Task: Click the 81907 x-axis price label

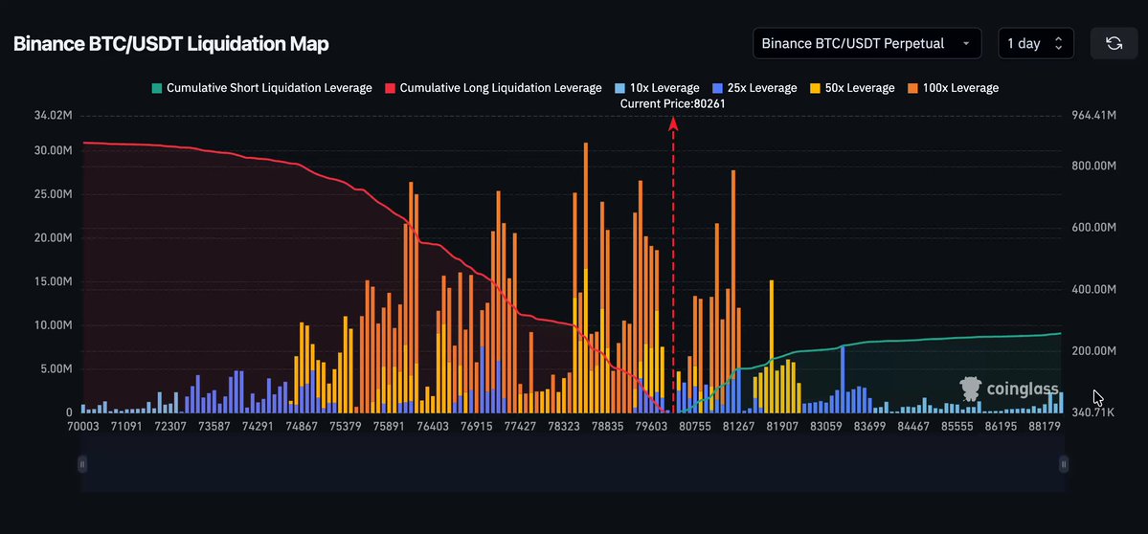Action: [x=782, y=426]
